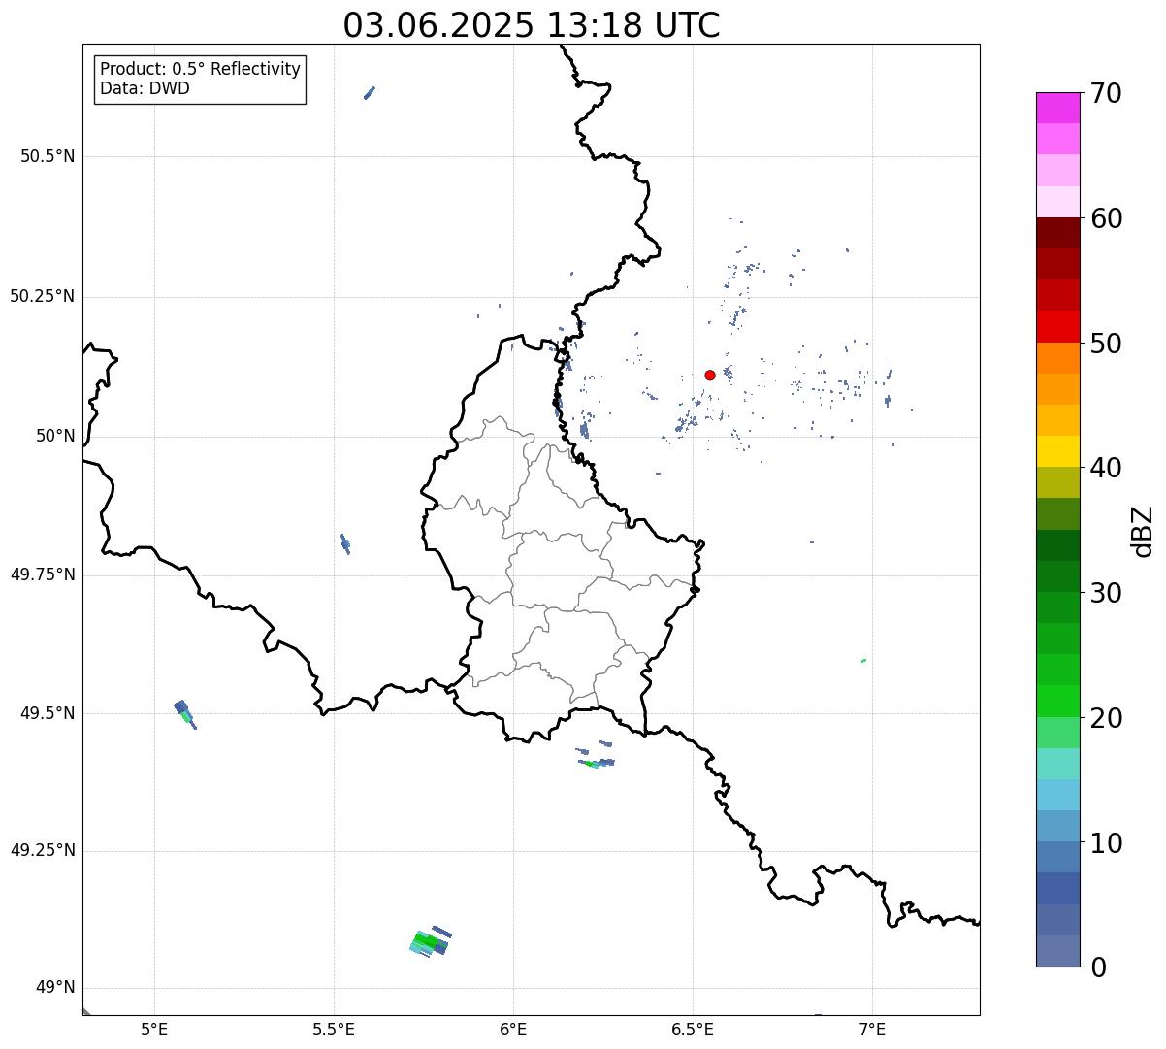Image resolution: width=1166 pixels, height=1049 pixels.
Task: Click the 49.25°N latitude label
Action: (x=42, y=850)
